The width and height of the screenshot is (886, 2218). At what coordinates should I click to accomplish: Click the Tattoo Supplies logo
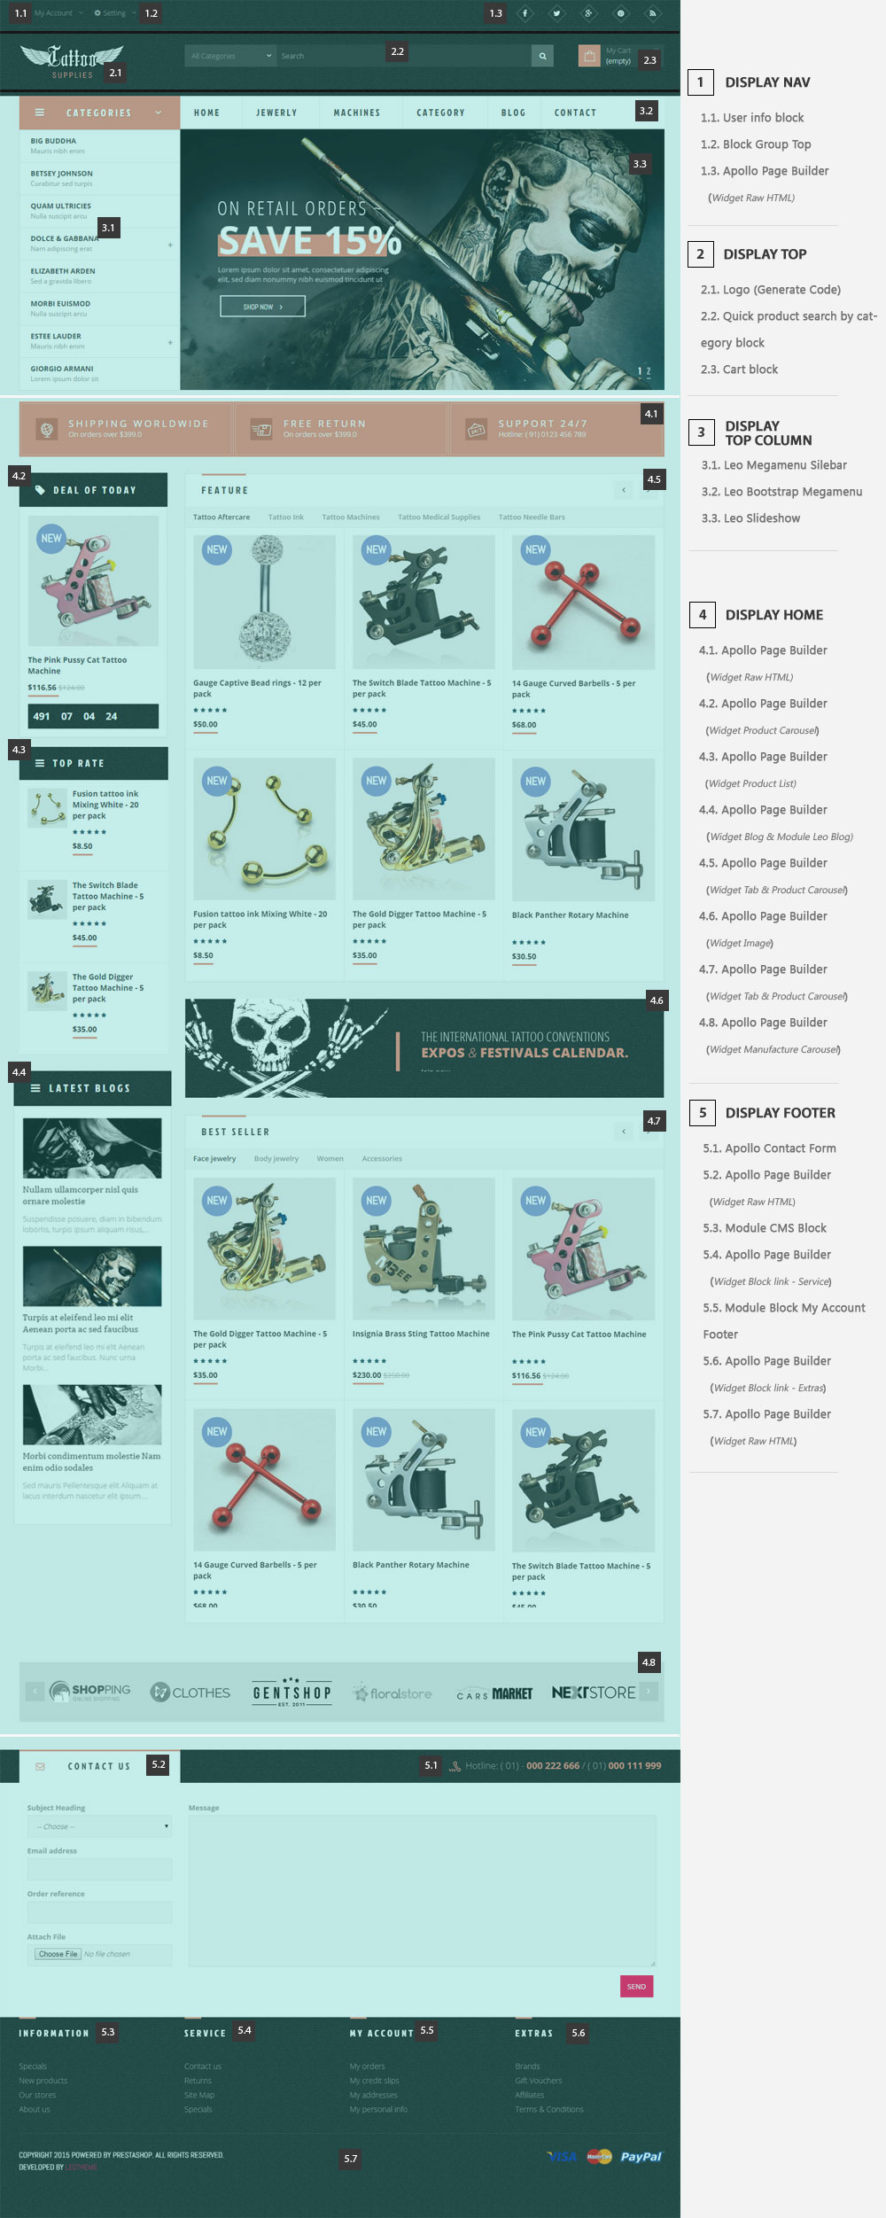pos(72,61)
